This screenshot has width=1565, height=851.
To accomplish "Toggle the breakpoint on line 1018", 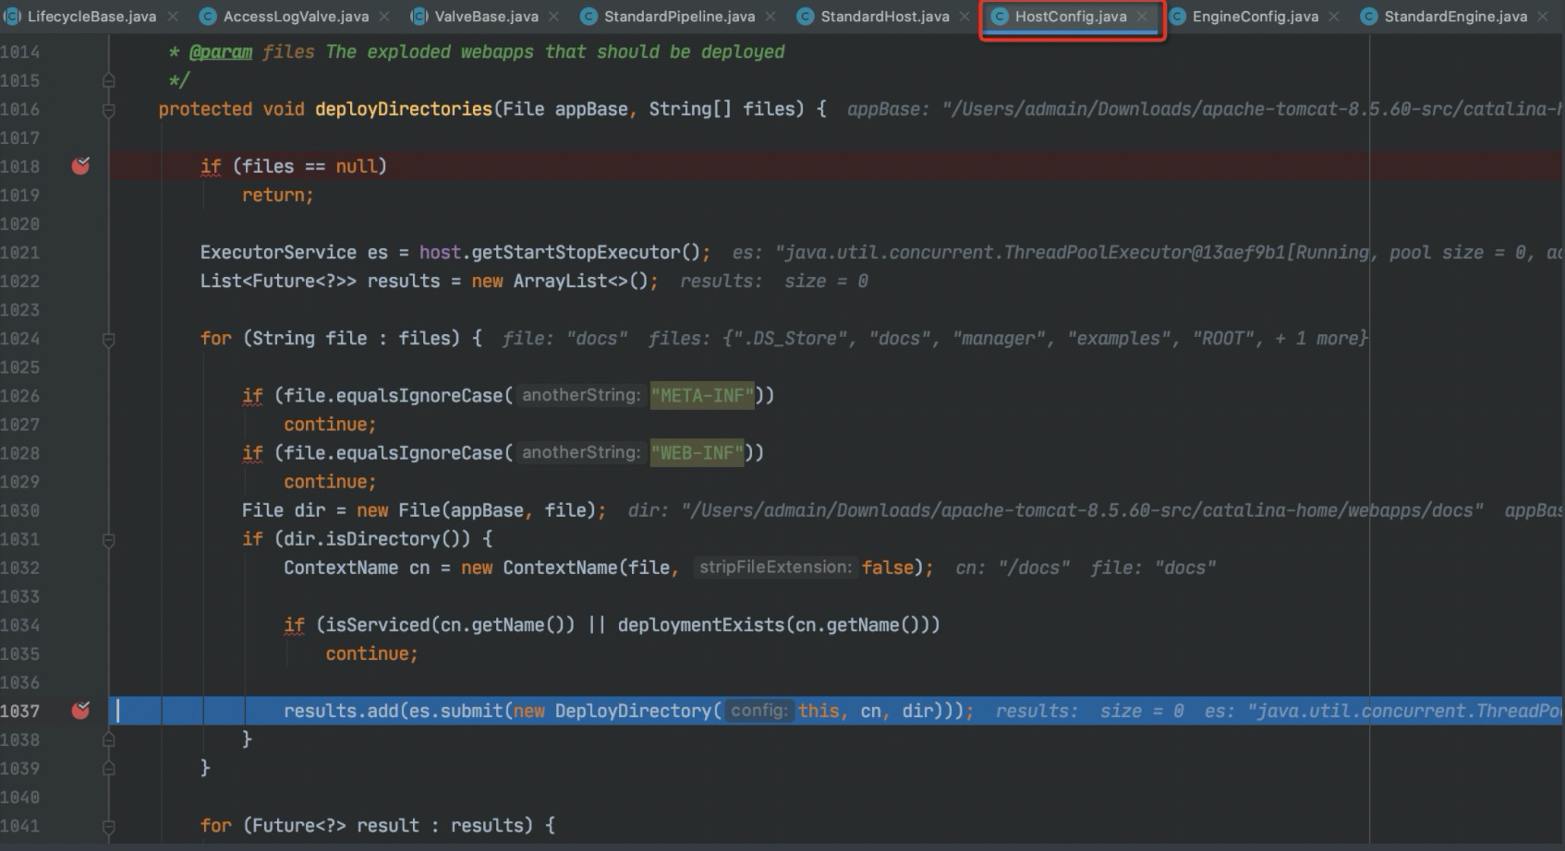I will [x=81, y=166].
